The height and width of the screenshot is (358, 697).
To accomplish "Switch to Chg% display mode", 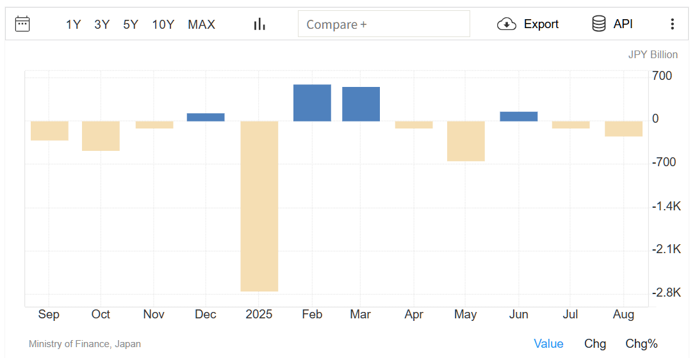I will coord(641,344).
